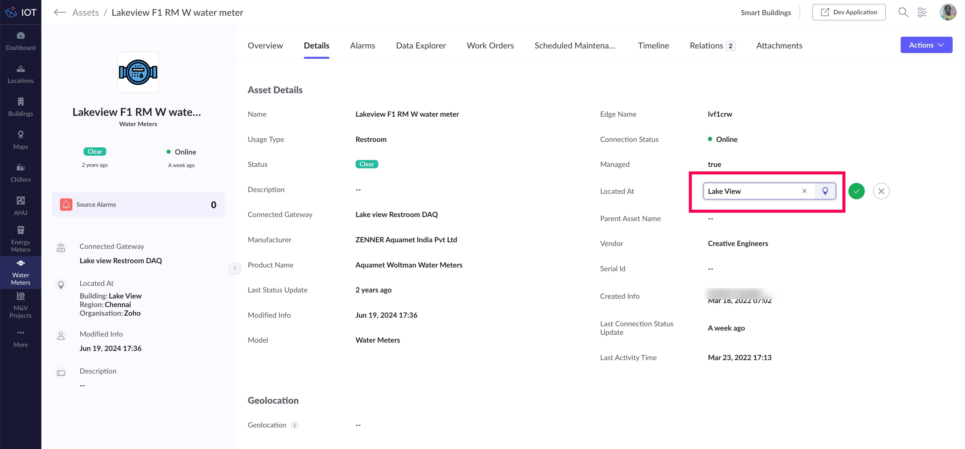Click the location pin picker icon
The width and height of the screenshot is (965, 449).
point(825,191)
